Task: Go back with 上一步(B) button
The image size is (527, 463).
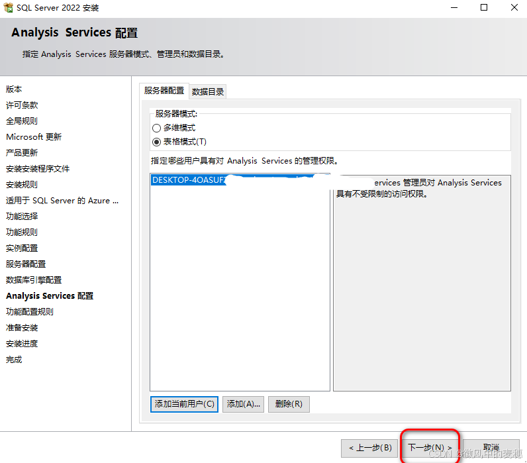Action: click(x=370, y=448)
